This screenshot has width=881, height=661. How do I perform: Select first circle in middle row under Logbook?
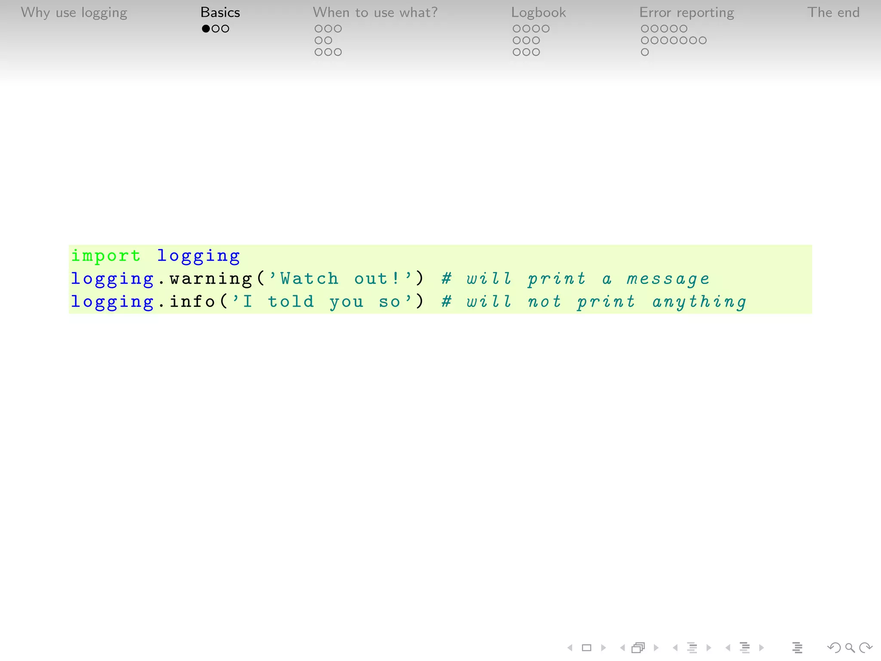point(517,40)
